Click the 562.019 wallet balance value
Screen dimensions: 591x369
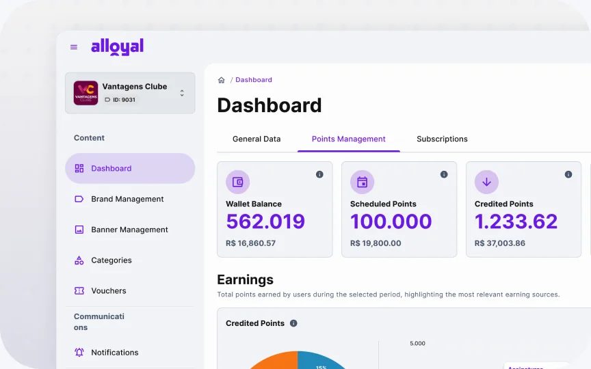265,221
